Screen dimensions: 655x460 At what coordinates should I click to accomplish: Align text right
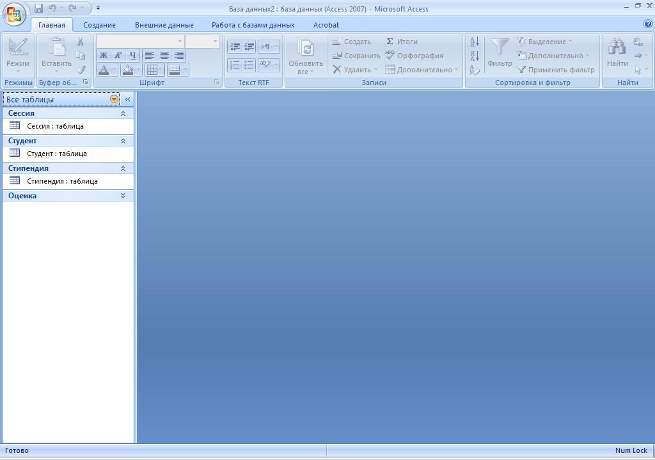179,56
